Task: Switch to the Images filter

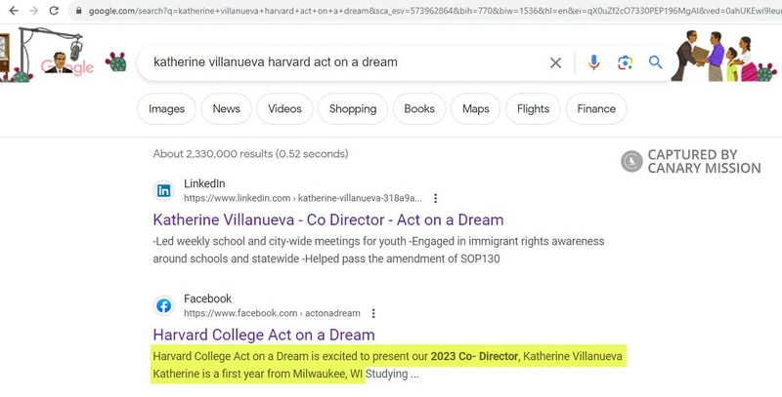Action: pos(166,108)
